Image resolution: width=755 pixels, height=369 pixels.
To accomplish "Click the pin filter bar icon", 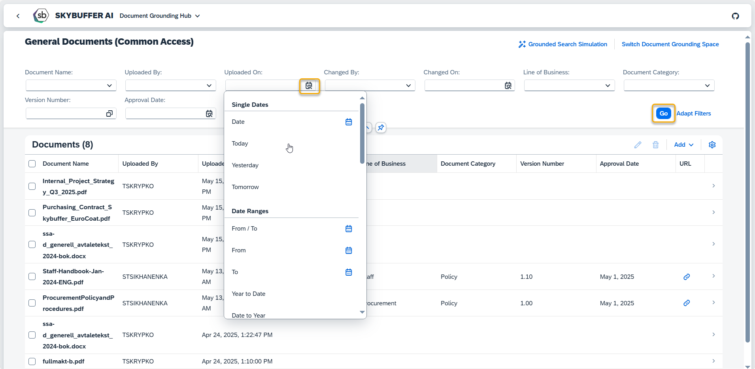I will [381, 127].
